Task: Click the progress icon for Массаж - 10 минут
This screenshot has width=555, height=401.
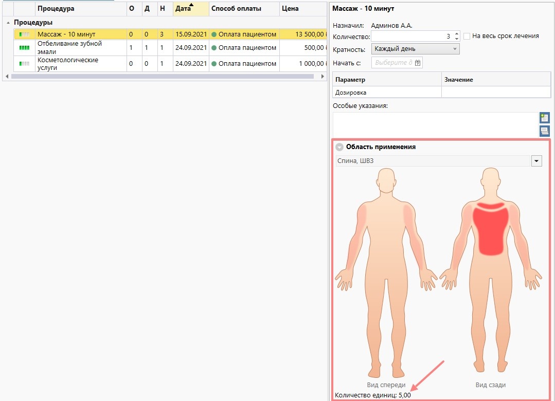Action: (x=24, y=34)
